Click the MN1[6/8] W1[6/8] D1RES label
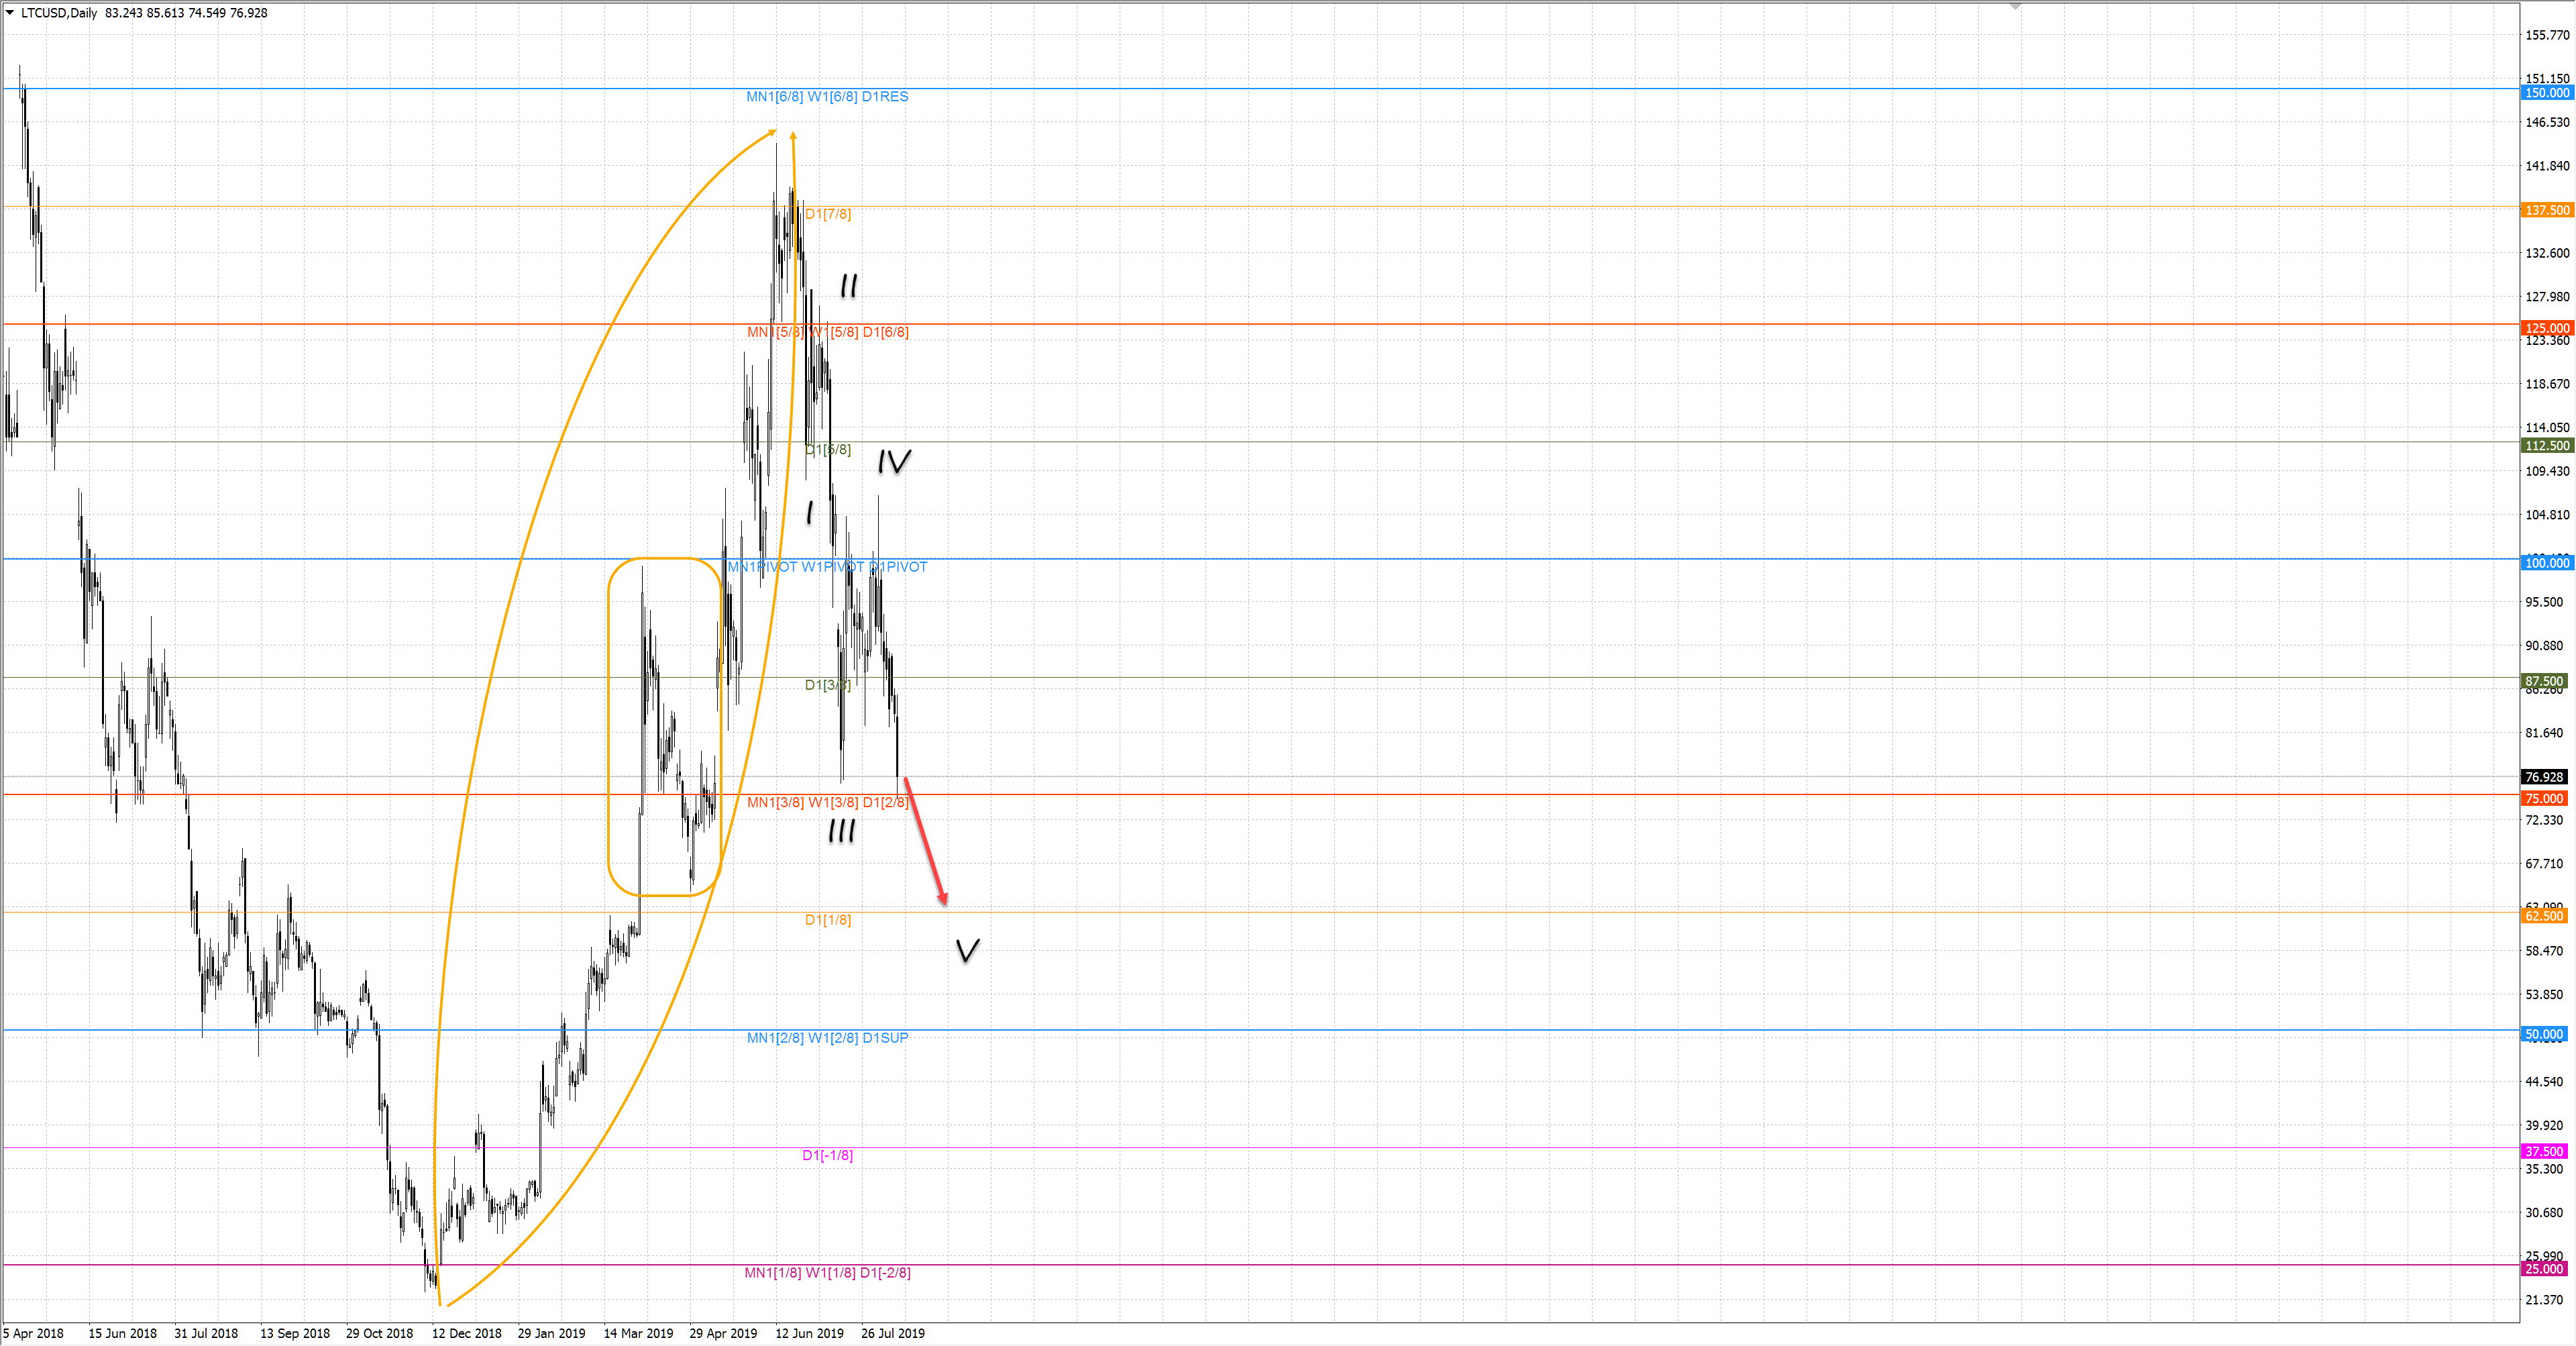The image size is (2576, 1346). [x=827, y=97]
